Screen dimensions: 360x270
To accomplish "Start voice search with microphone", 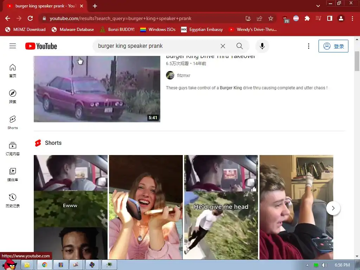I will [262, 46].
